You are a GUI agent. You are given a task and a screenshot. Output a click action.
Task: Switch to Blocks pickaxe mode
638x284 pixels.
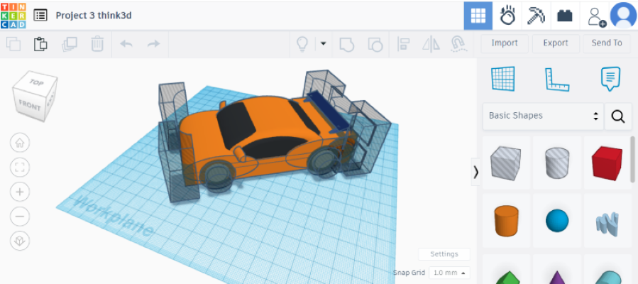click(537, 16)
